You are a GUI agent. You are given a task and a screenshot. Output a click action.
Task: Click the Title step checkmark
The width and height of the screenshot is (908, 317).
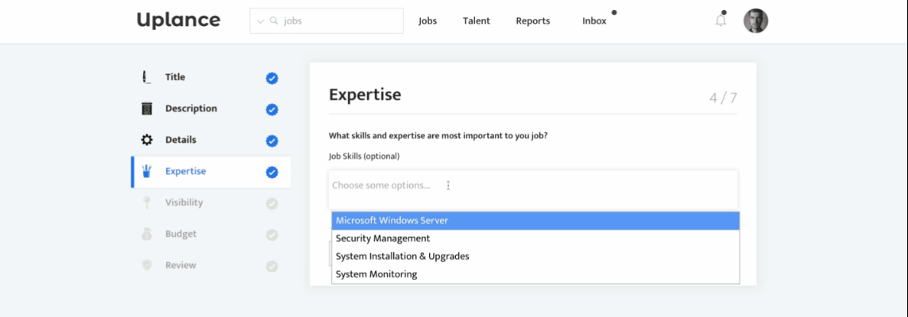pyautogui.click(x=272, y=78)
